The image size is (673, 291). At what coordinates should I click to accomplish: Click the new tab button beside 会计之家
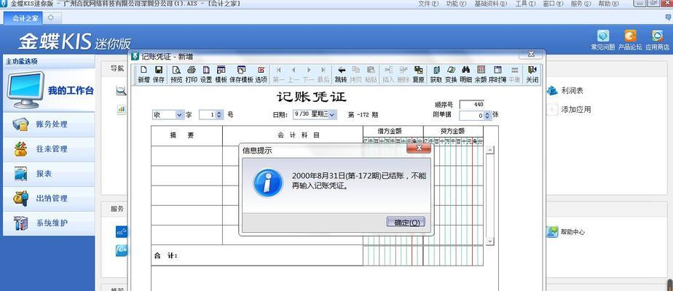point(51,17)
